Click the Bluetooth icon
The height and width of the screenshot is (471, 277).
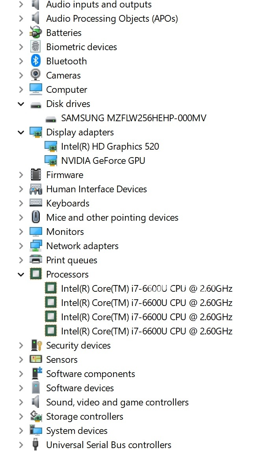(x=35, y=61)
